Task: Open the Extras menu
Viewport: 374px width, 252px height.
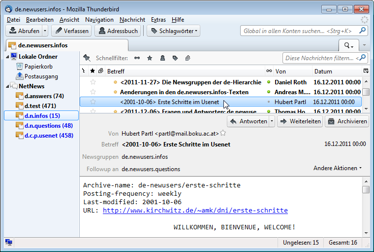Action: point(158,20)
